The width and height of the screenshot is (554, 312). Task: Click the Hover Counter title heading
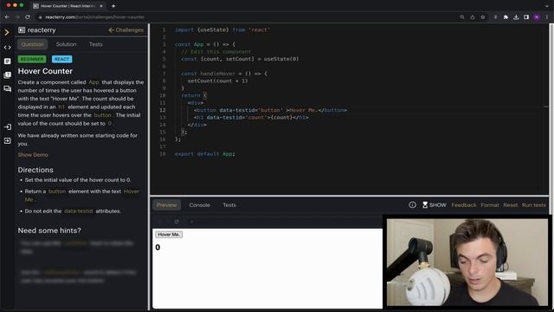[45, 71]
